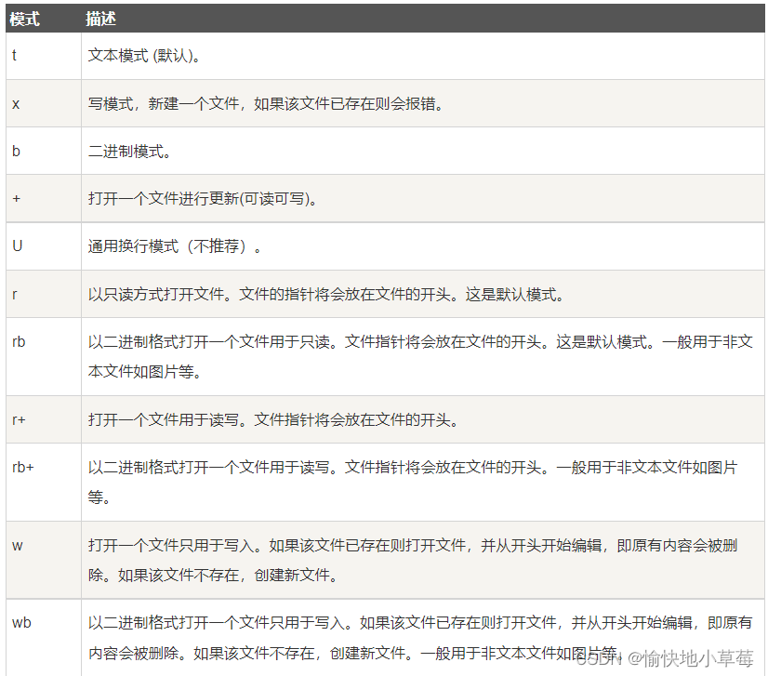Click the rb+ mode cell
This screenshot has height=676, width=768.
[20, 468]
